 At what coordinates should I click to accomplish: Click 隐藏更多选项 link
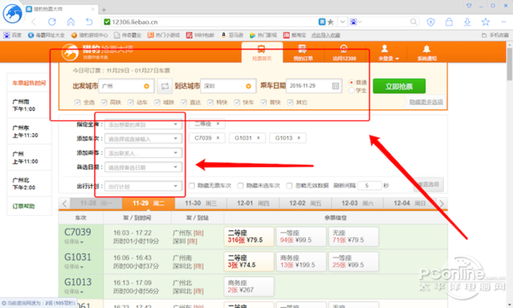426,102
